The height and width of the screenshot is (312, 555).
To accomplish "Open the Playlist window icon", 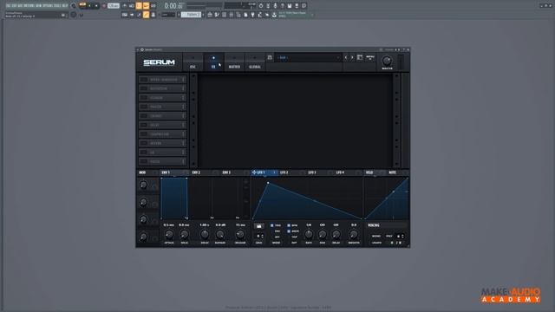I will 210,15.
